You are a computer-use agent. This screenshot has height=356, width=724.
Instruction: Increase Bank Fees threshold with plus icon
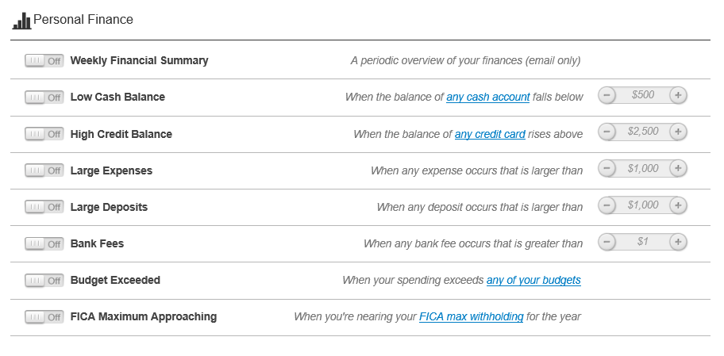point(678,241)
